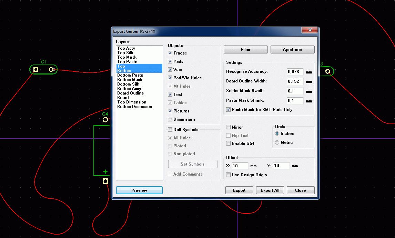Screen dimensions: 395x238
Task: Select Board Outline layer
Action: pyautogui.click(x=130, y=93)
